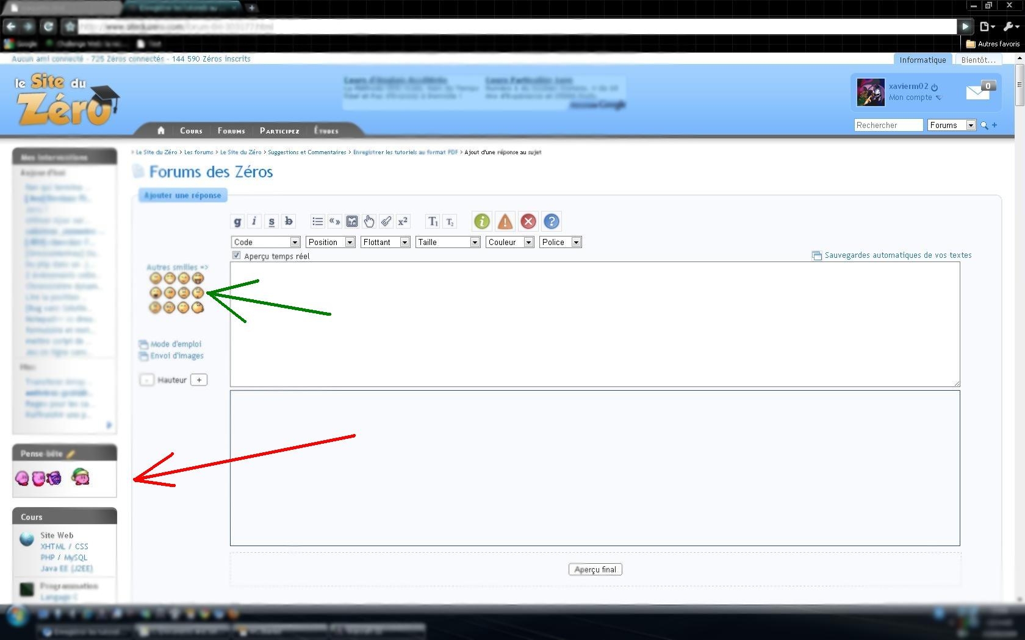Image resolution: width=1025 pixels, height=640 pixels.
Task: Apply superscript x² formatting
Action: [403, 221]
